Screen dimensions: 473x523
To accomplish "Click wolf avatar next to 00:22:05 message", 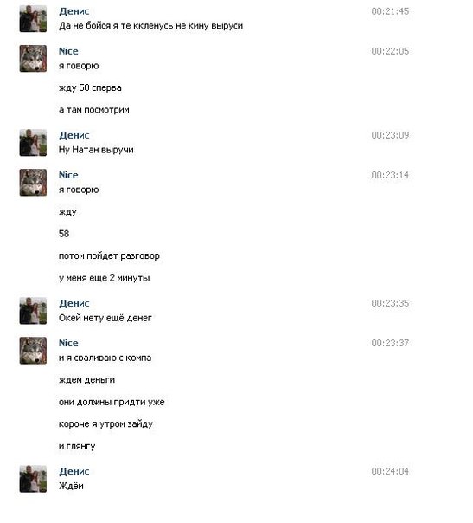I will pyautogui.click(x=33, y=59).
